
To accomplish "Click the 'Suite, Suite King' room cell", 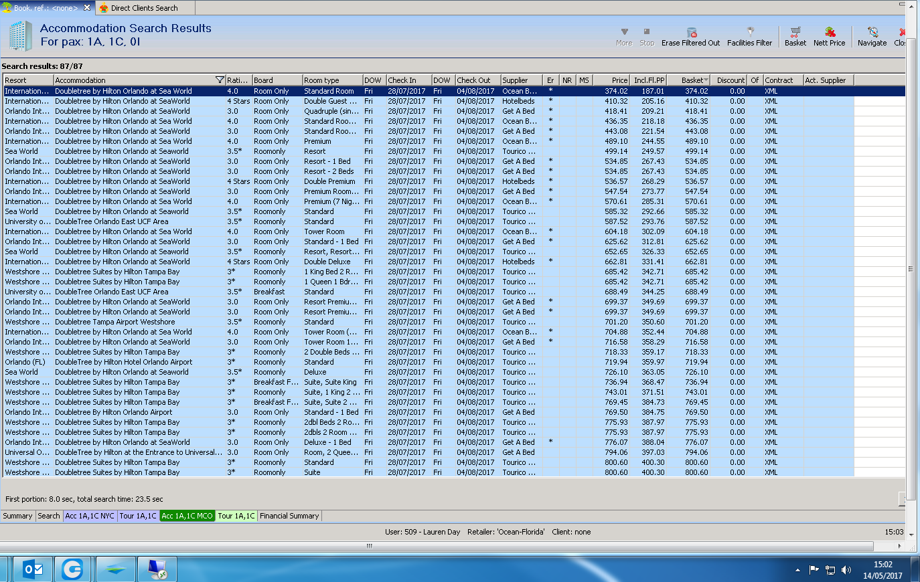I will 332,382.
